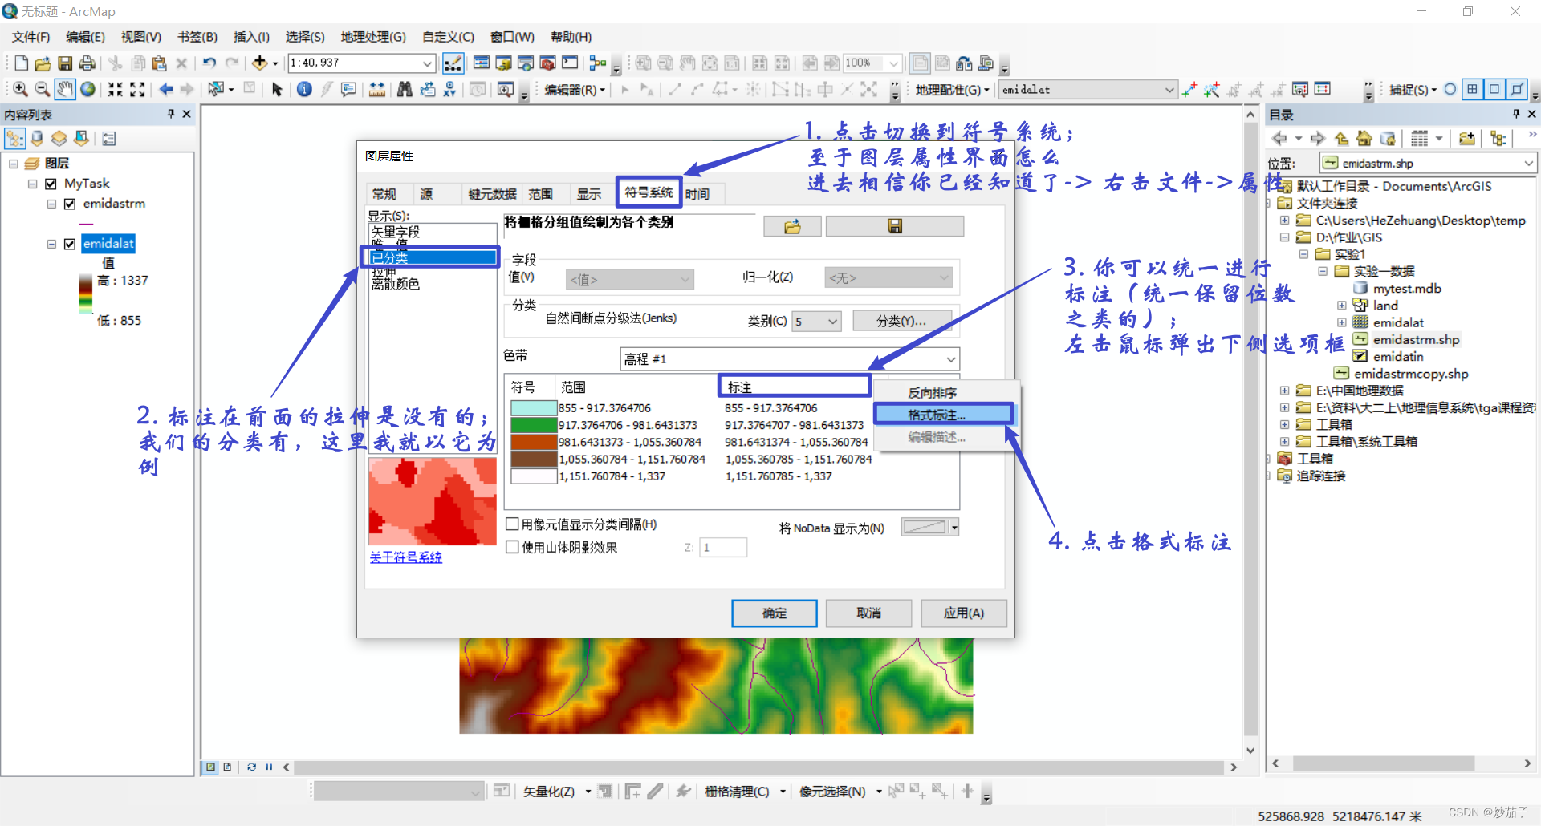
Task: Open the 关于符号系统 link
Action: (406, 557)
